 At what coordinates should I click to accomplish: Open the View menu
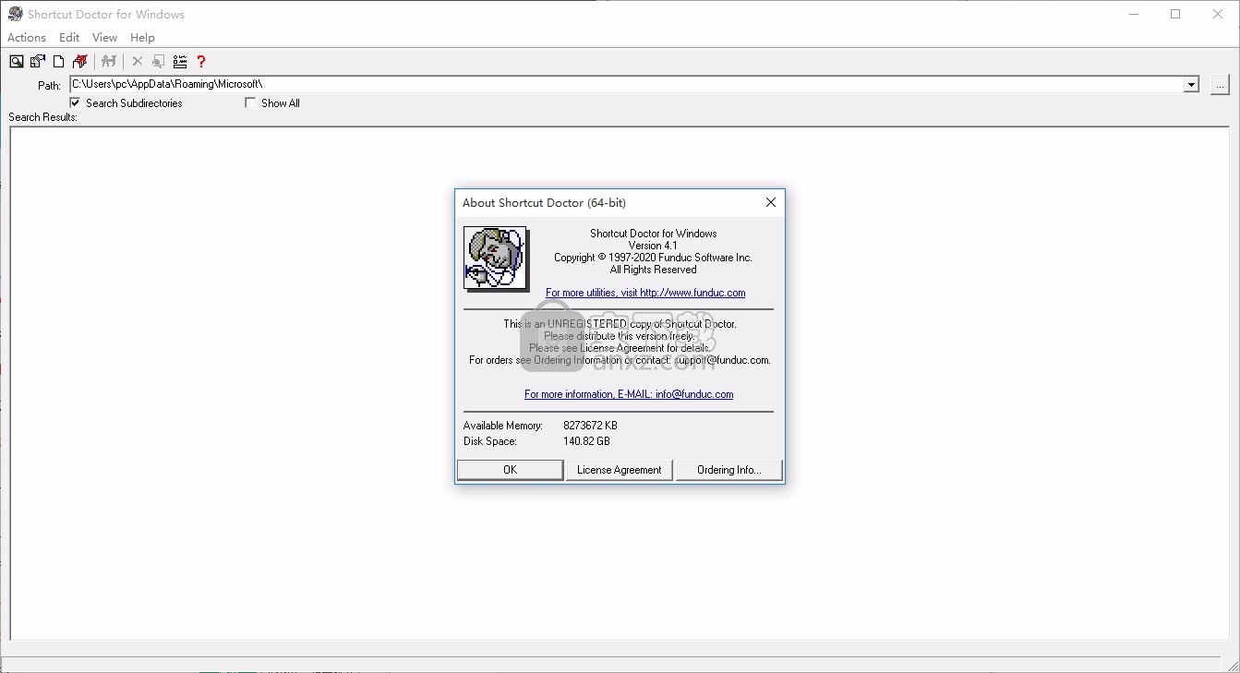click(104, 38)
